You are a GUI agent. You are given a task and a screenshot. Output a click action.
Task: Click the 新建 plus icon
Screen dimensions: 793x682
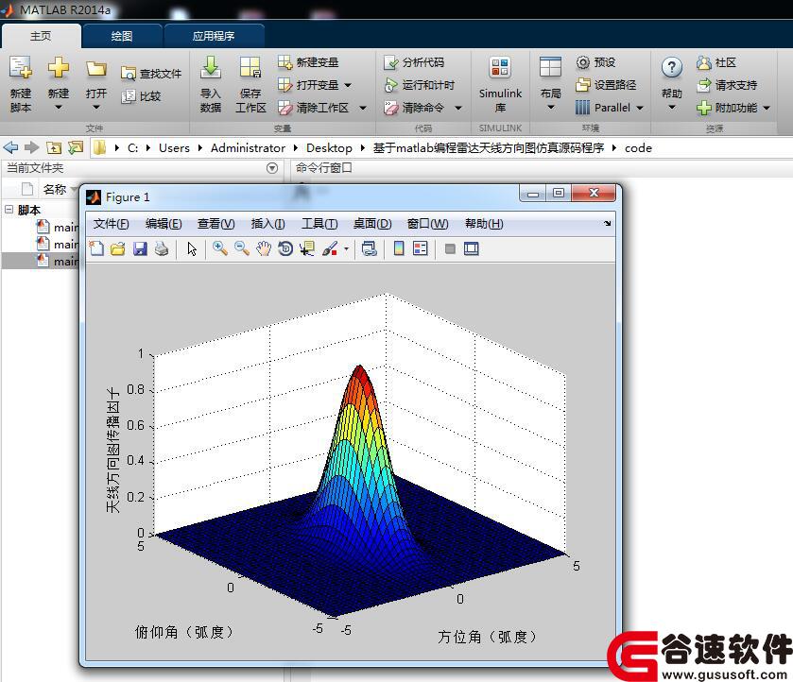[x=59, y=68]
